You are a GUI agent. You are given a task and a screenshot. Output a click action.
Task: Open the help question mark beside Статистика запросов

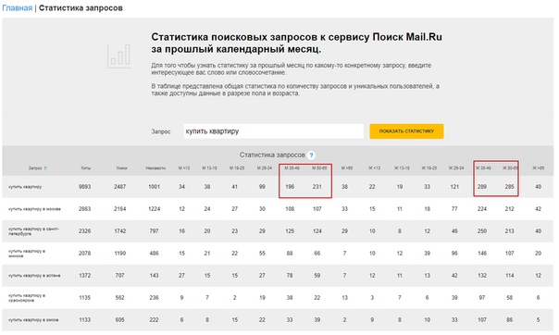click(311, 155)
